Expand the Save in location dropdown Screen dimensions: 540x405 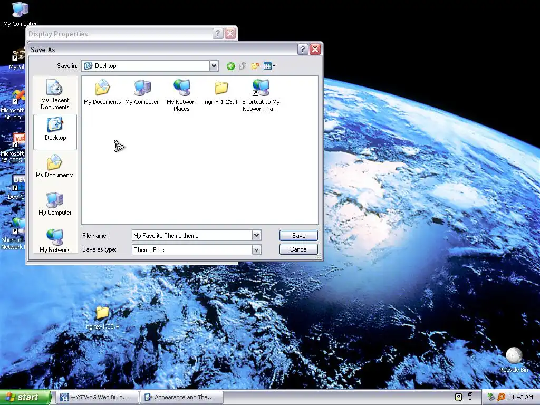214,66
